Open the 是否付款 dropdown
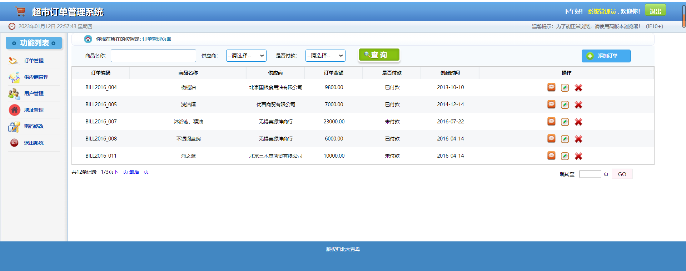 pyautogui.click(x=325, y=56)
